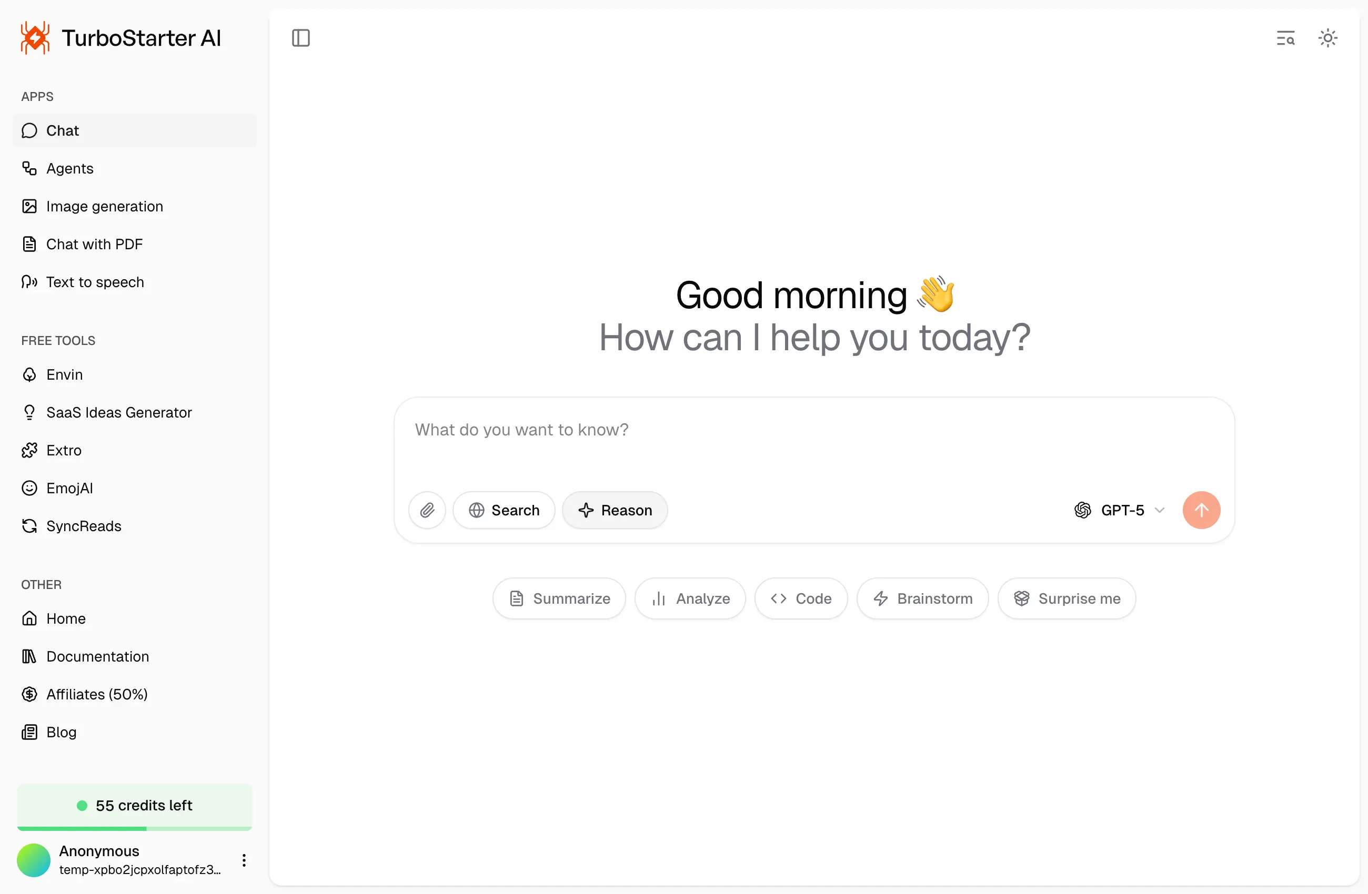Image resolution: width=1368 pixels, height=894 pixels.
Task: Click the Anonymous gradient avatar
Action: click(33, 860)
